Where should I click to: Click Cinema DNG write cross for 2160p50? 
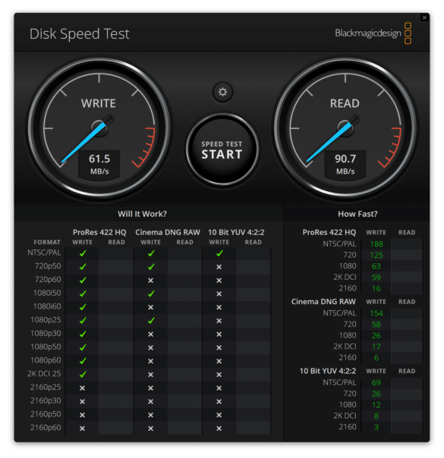(150, 415)
